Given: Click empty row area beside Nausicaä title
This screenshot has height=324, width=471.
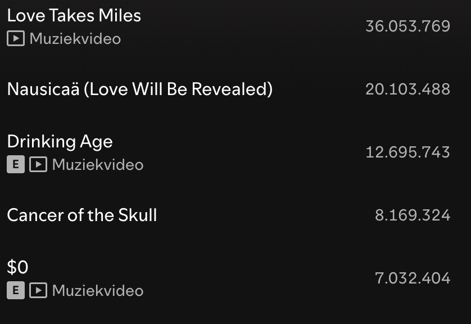Looking at the screenshot, I should click(x=319, y=89).
